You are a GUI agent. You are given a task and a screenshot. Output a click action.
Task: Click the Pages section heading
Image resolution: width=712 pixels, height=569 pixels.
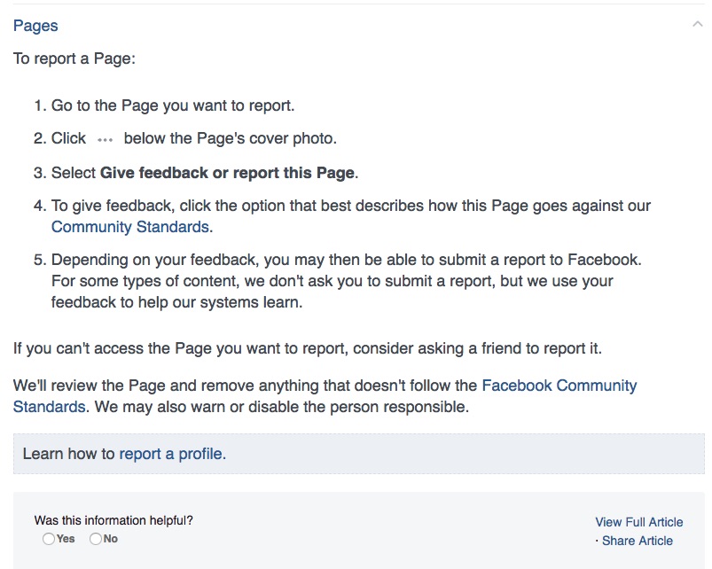point(35,26)
